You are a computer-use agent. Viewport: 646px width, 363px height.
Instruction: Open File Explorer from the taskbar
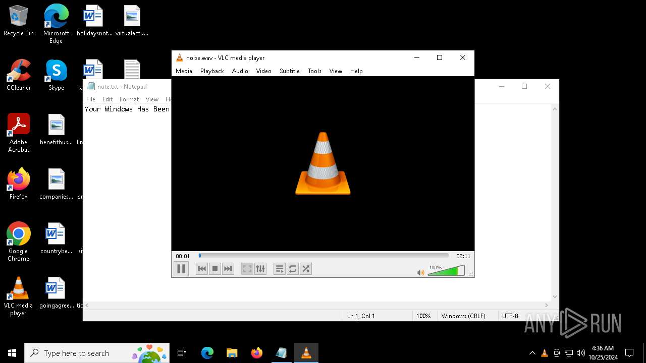[232, 353]
